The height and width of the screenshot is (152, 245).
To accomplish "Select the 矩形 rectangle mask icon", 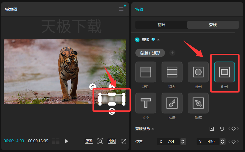I will [x=224, y=72].
